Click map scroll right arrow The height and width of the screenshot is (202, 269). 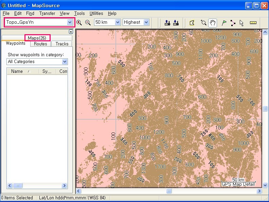point(259,191)
